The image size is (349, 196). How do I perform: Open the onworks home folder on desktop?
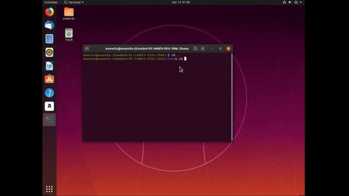69,14
